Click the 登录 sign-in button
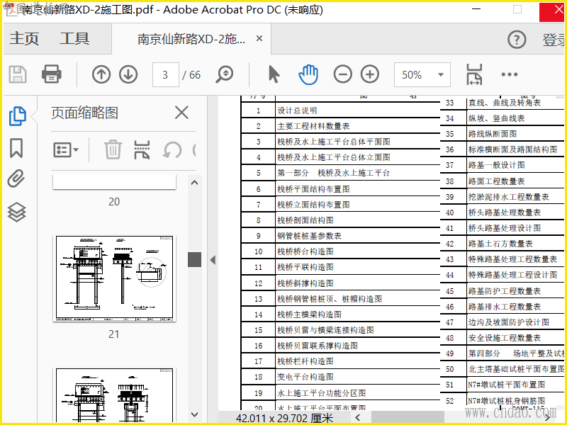 [x=554, y=40]
